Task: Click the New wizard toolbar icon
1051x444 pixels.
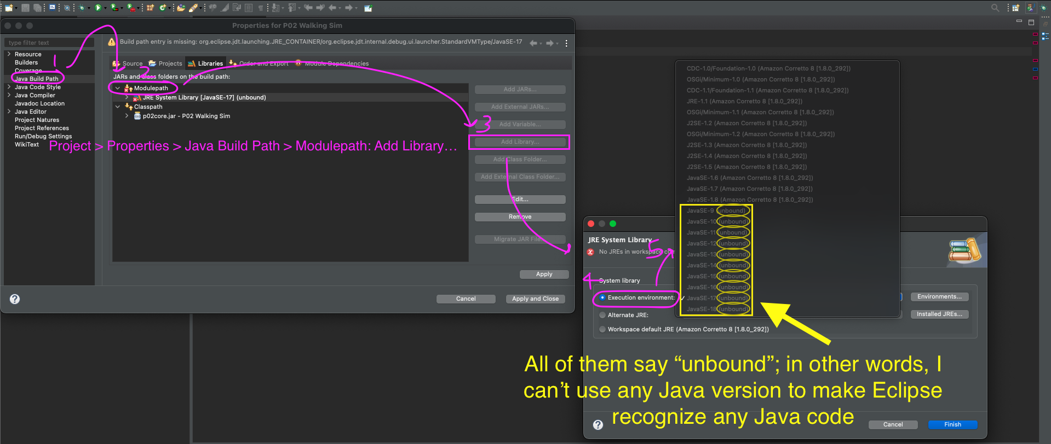Action: click(x=9, y=8)
